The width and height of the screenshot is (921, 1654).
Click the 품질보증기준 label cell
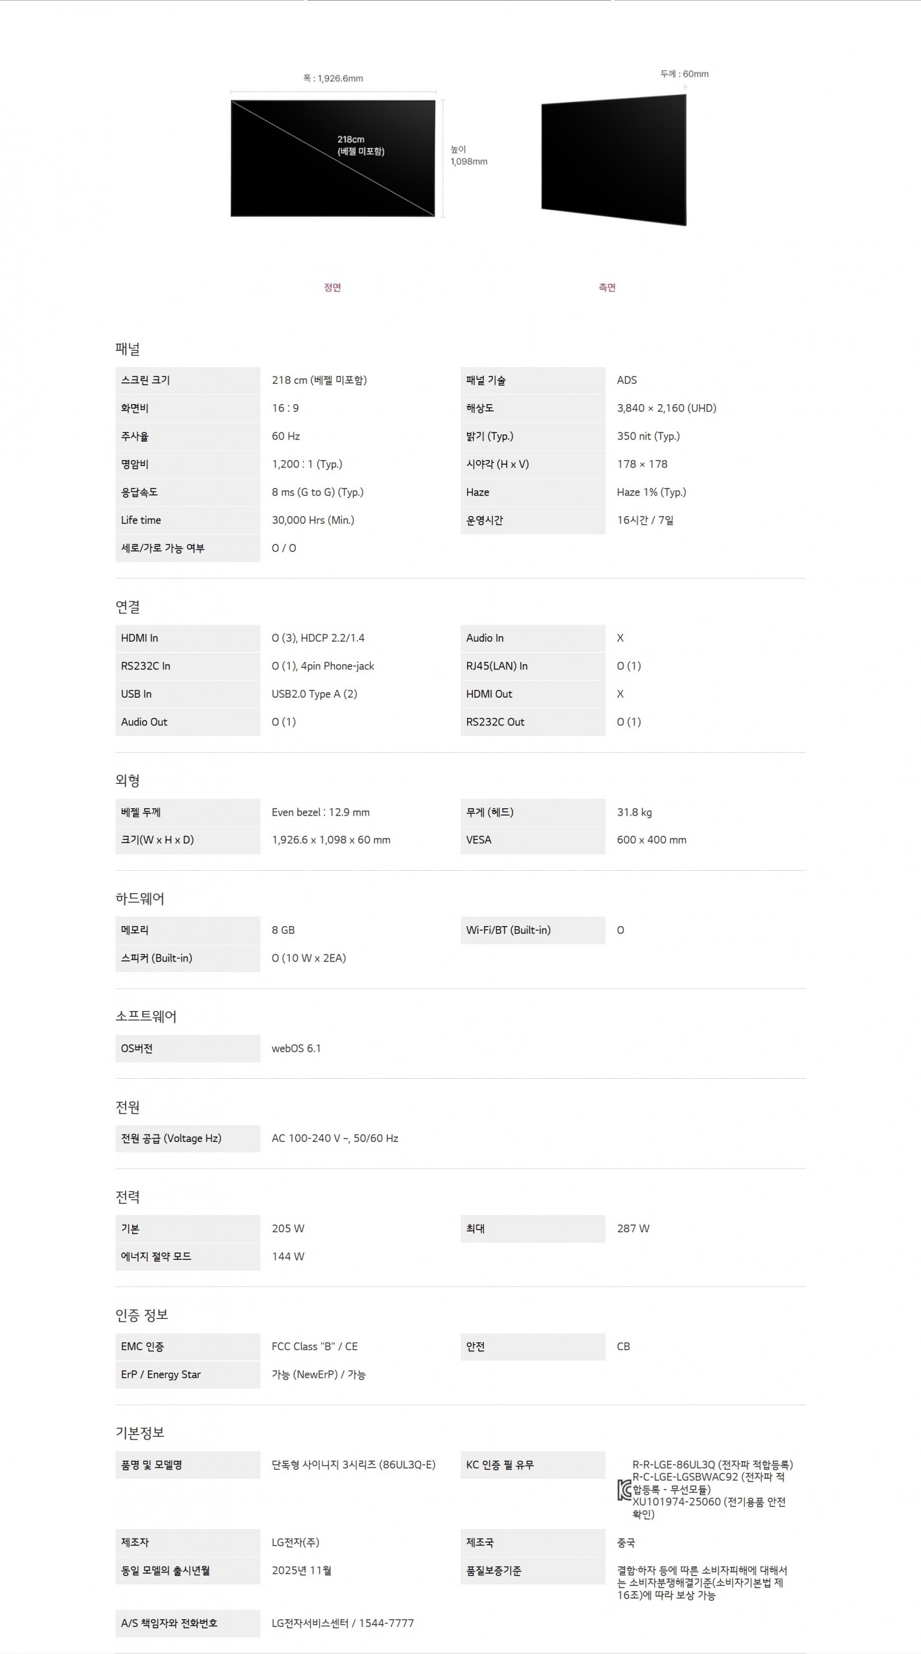[x=493, y=1570]
